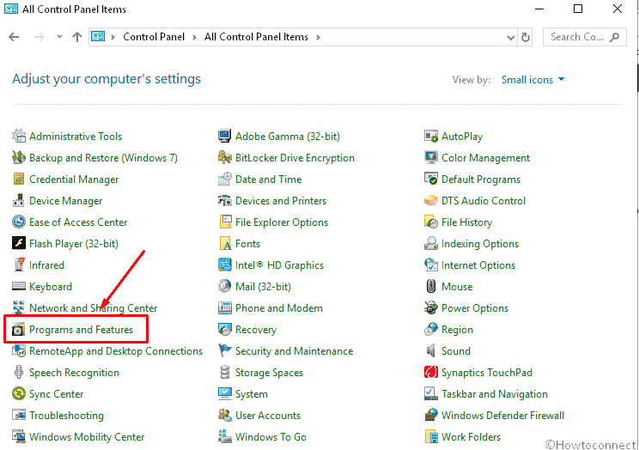Click the Mail (32-bit) icon
This screenshot has width=639, height=450.
point(224,287)
